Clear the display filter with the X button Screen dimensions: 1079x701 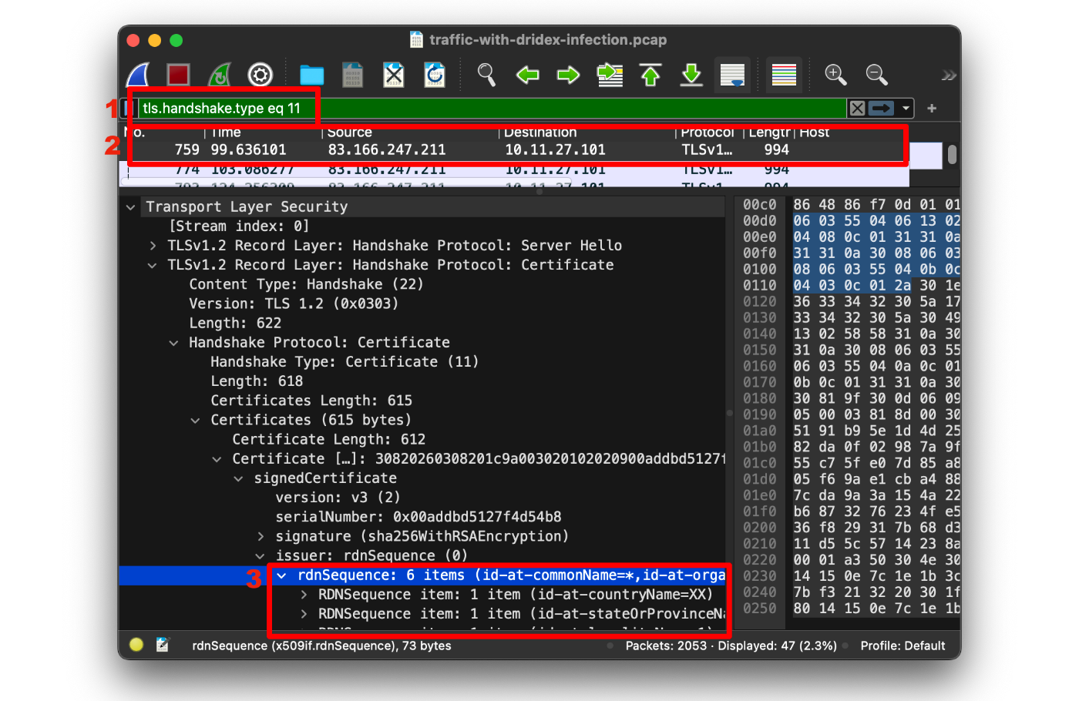(856, 108)
